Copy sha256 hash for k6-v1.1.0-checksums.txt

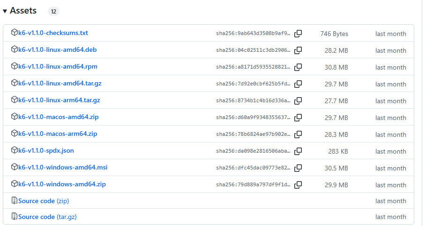(298, 34)
